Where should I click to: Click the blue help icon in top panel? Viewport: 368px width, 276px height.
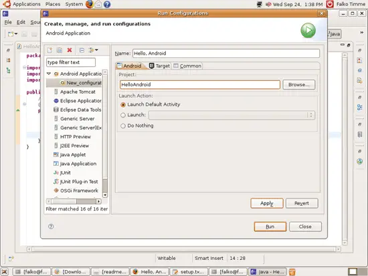click(x=107, y=4)
